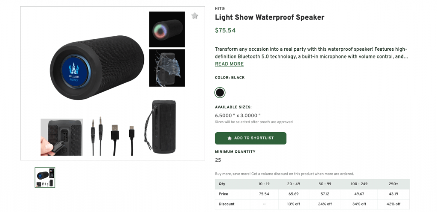Viewport: 437px width, 212px height.
Task: Click the hand plugging in cable photo
Action: click(x=61, y=137)
